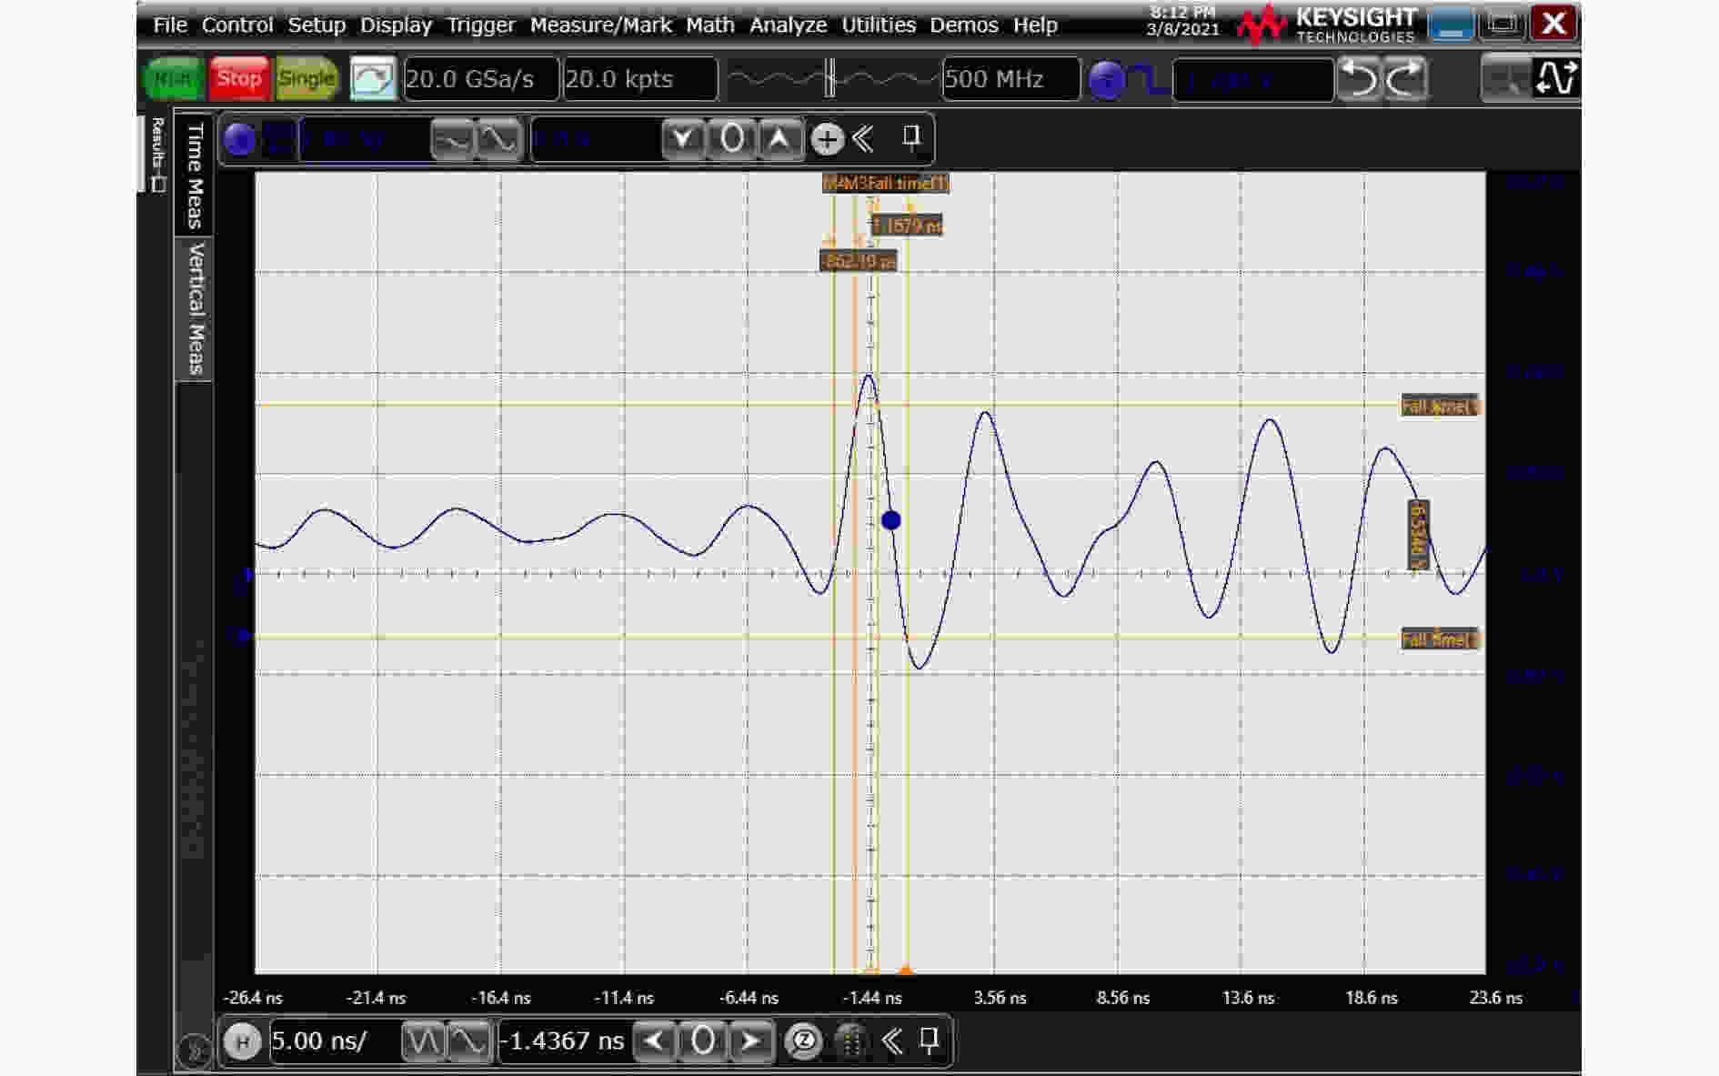This screenshot has height=1076, width=1719.
Task: Click the blue trigger point dot on waveform
Action: coord(891,520)
